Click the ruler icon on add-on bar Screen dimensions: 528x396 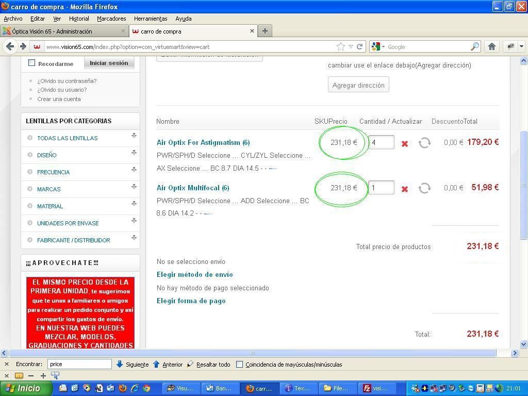pyautogui.click(x=19, y=375)
